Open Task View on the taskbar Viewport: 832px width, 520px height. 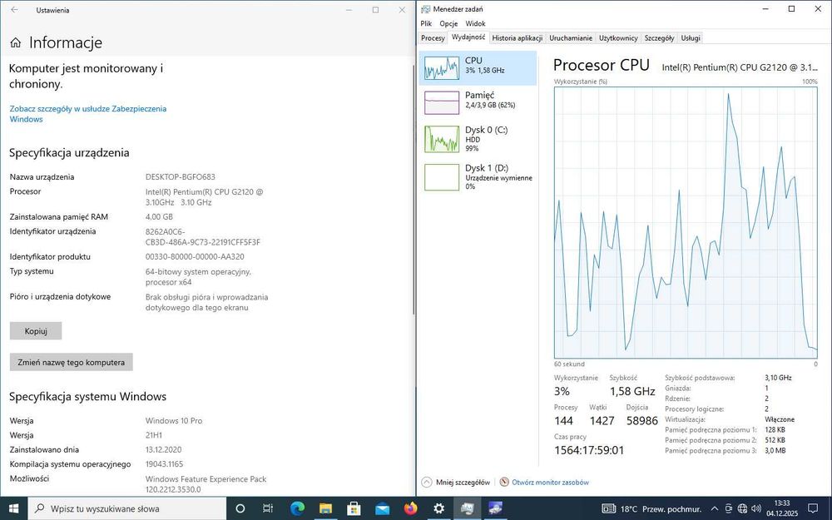point(268,508)
